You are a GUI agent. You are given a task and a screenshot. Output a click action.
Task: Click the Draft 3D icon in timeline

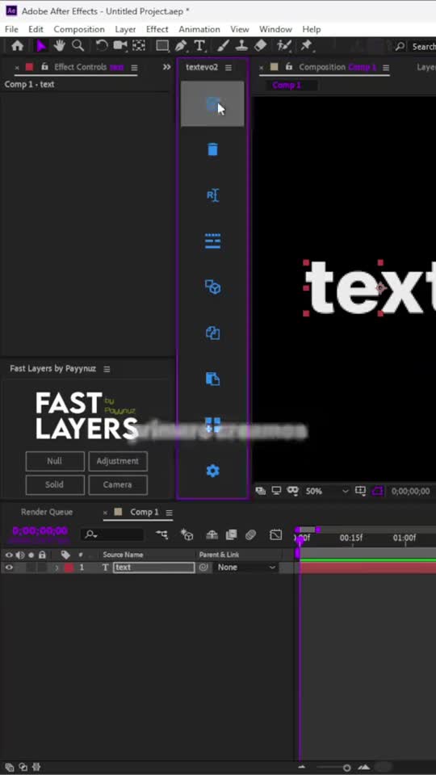tap(187, 534)
